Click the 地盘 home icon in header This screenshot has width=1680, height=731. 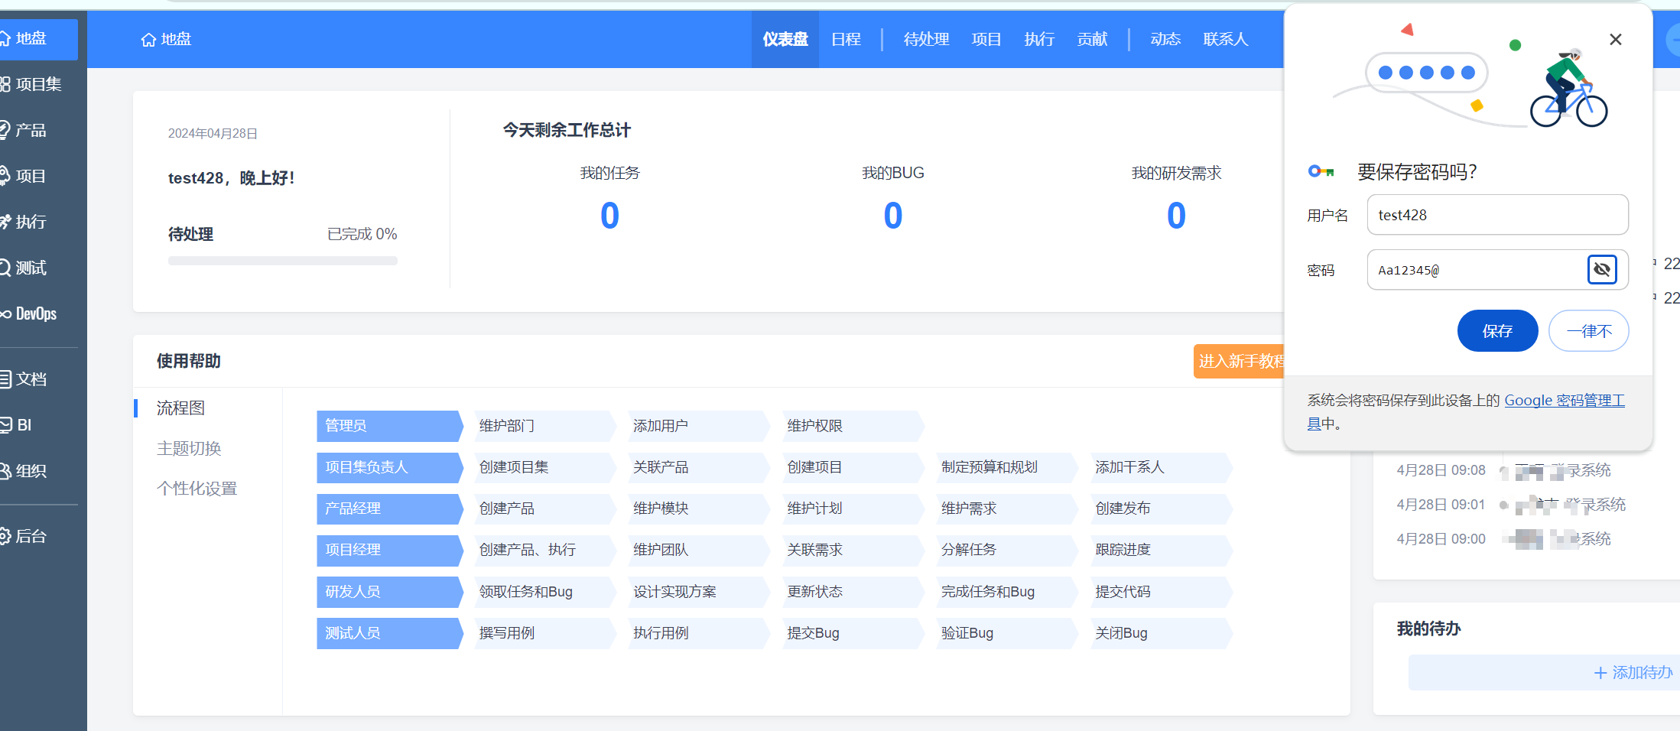coord(148,40)
